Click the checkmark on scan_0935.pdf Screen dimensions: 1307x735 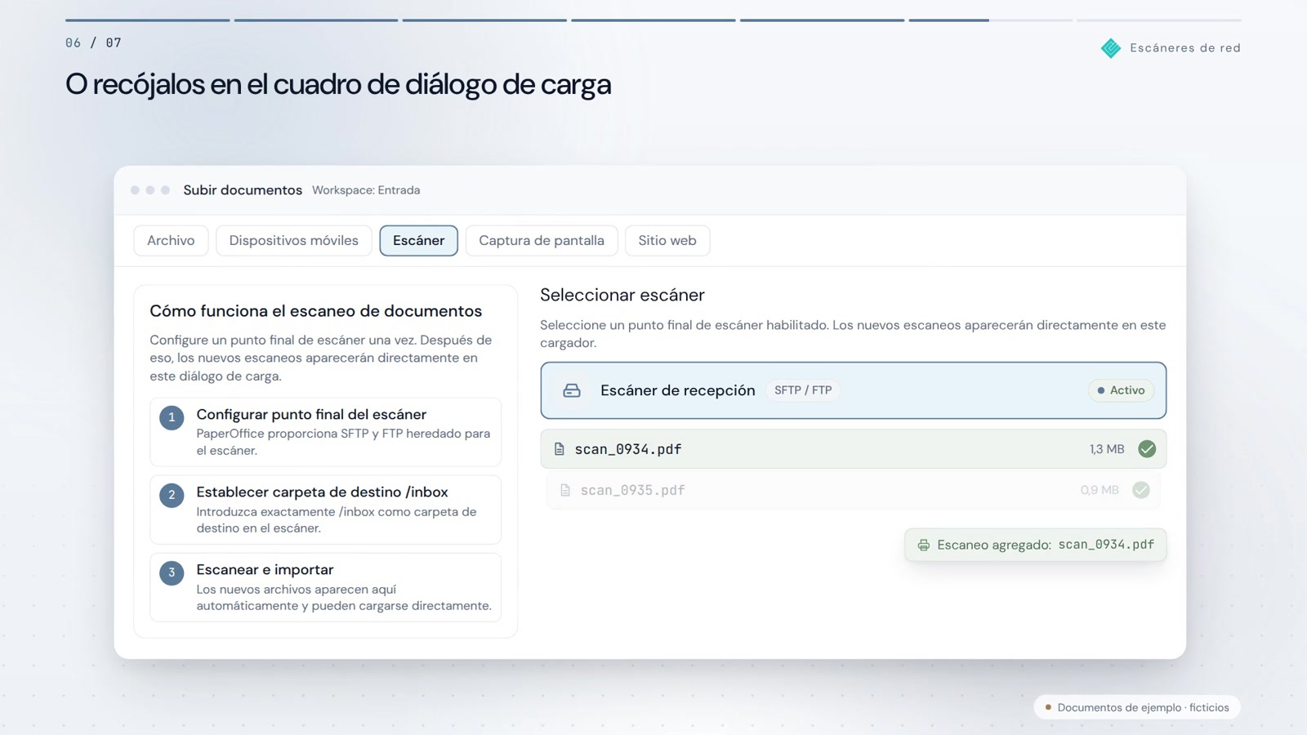click(x=1141, y=490)
